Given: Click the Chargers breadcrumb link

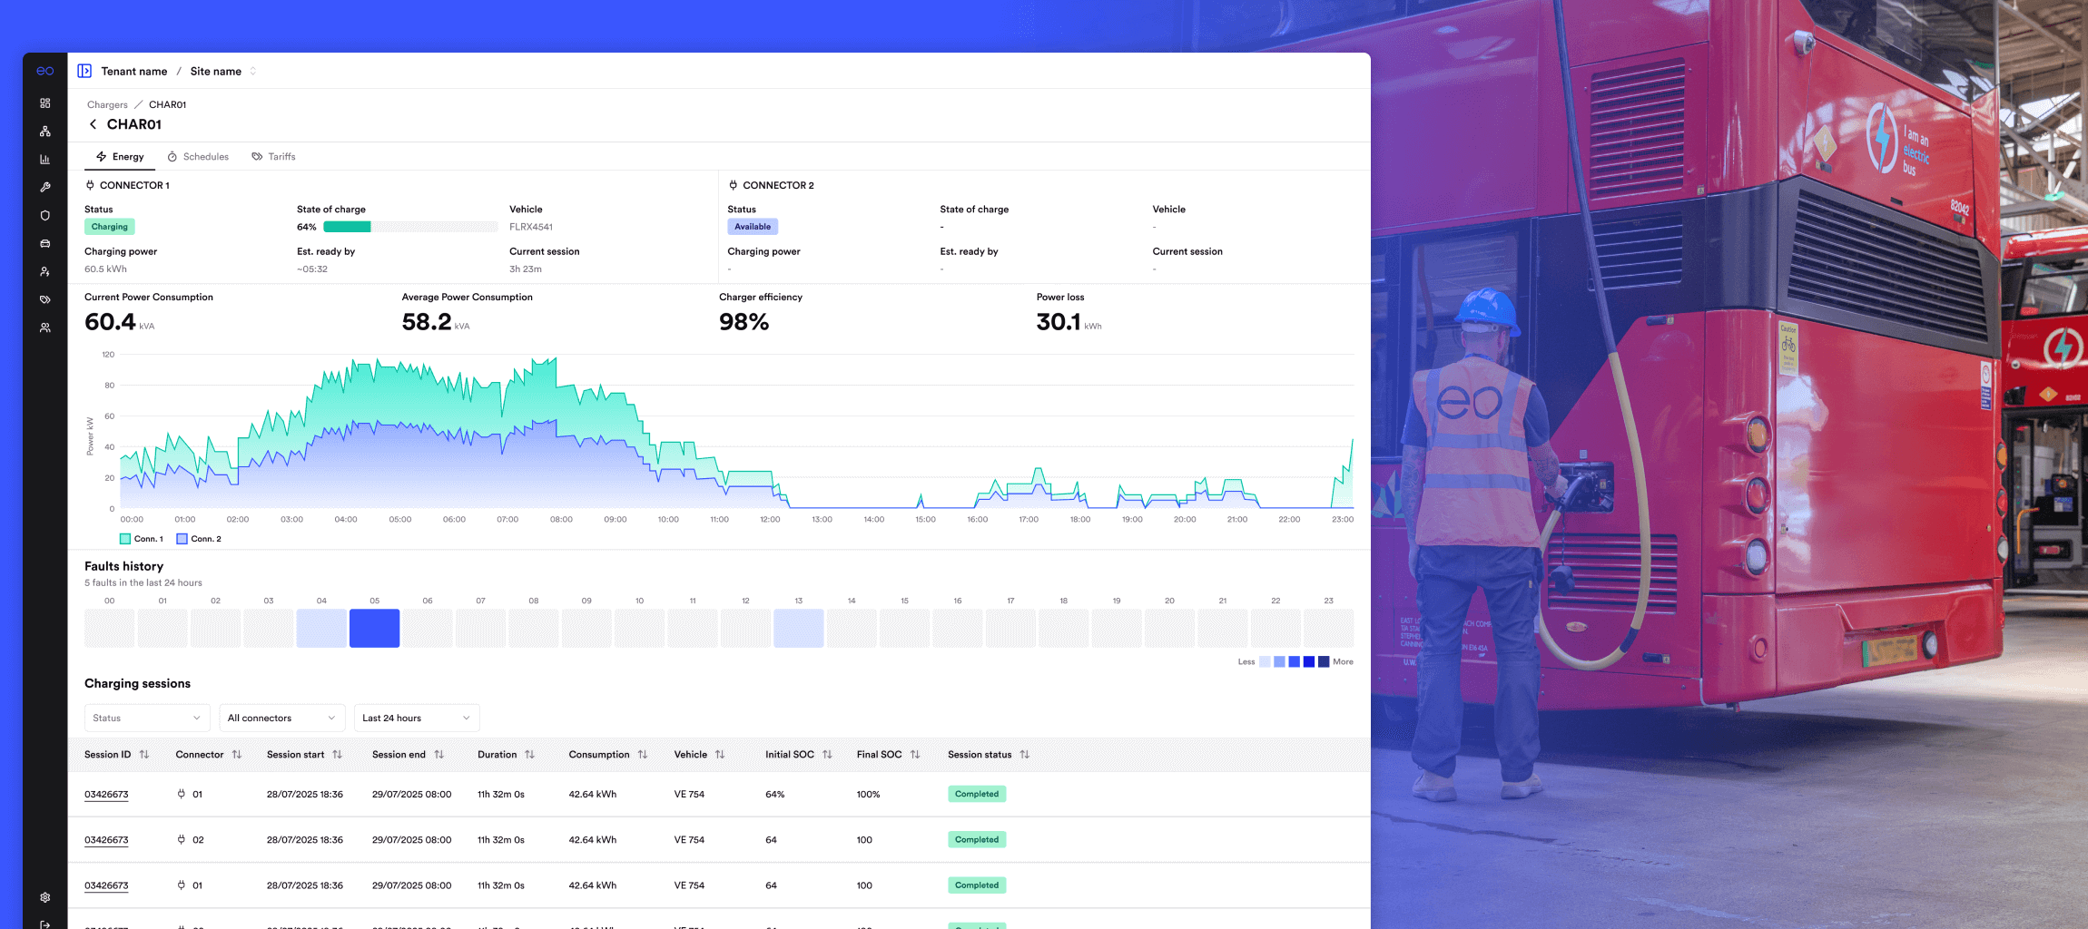Looking at the screenshot, I should [107, 105].
